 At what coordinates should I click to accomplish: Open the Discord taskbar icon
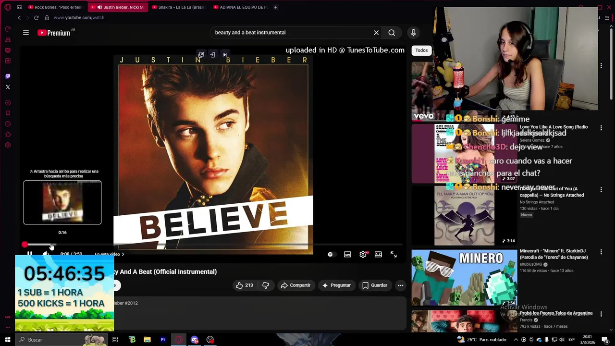click(x=195, y=340)
